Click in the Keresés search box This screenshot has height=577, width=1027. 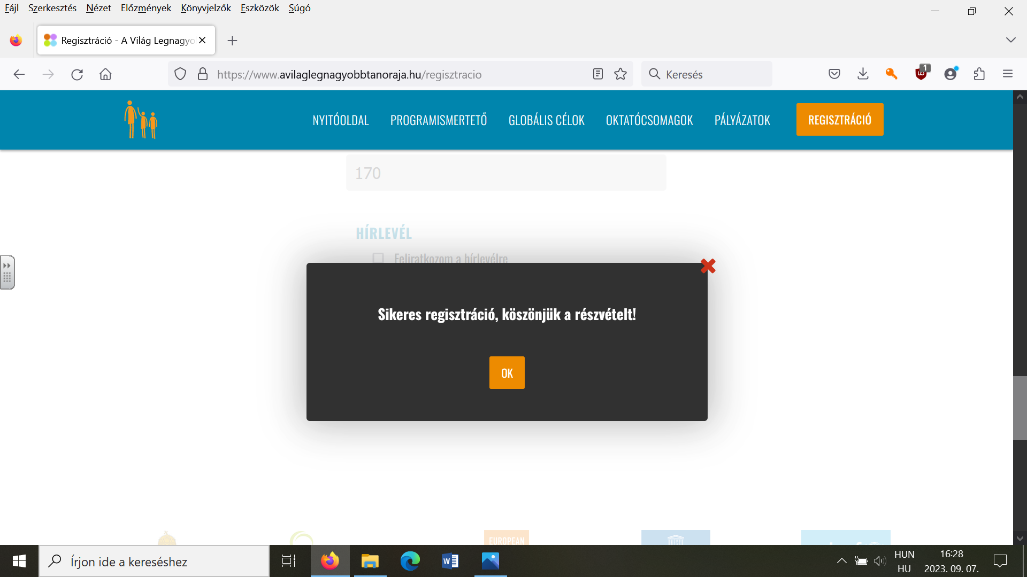tap(707, 74)
